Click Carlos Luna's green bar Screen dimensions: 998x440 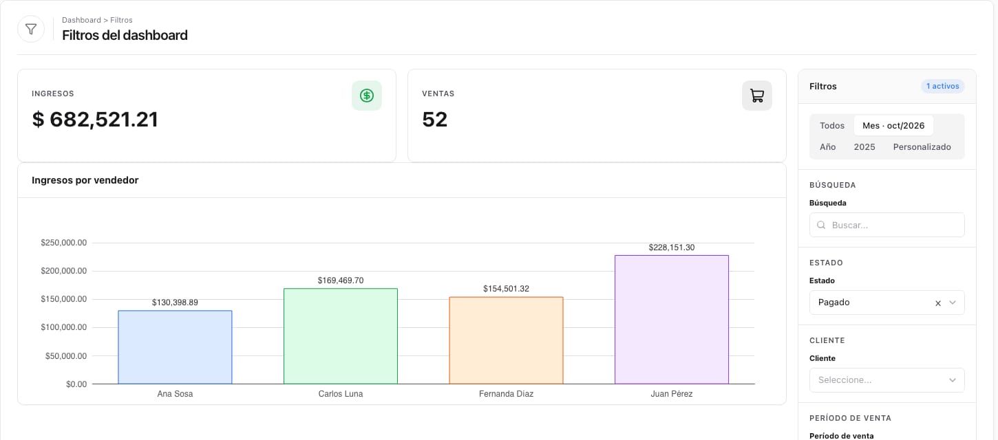click(341, 336)
